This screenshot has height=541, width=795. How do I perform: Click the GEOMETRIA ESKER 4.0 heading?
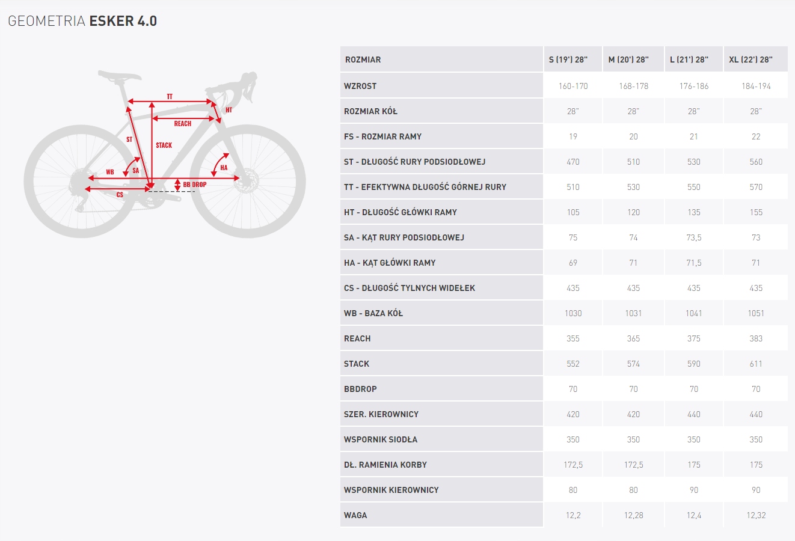pyautogui.click(x=82, y=21)
